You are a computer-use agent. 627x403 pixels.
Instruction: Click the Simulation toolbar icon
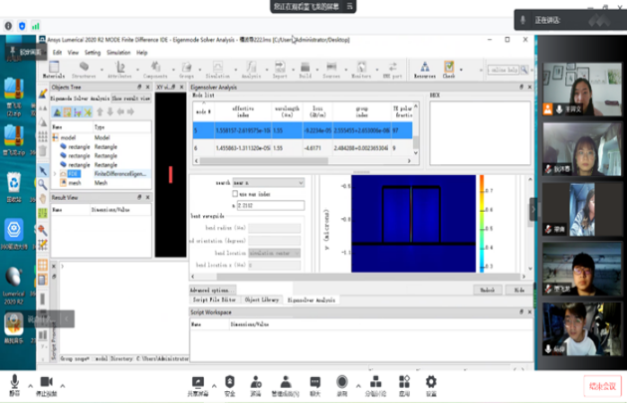[217, 68]
